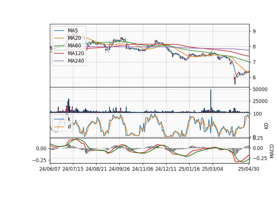Screen dimensions: 277x199
Task: Click the 24/12/11 date label
Action: click(166, 169)
